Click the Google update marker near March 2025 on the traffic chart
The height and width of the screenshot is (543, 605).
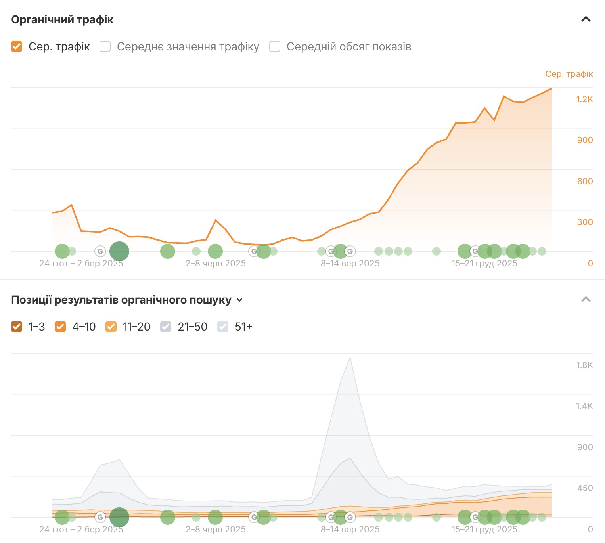[x=100, y=251]
